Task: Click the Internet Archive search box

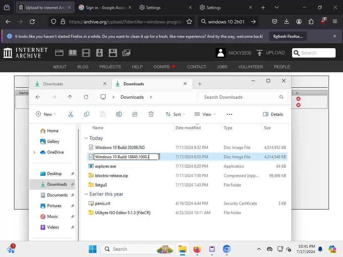Action: click(x=314, y=53)
